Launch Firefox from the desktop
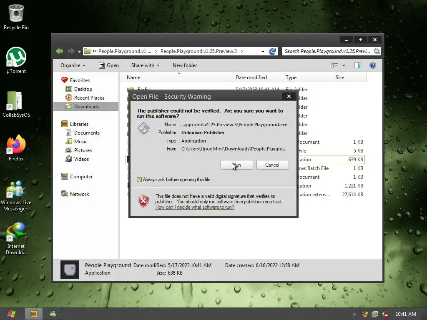 (x=16, y=148)
